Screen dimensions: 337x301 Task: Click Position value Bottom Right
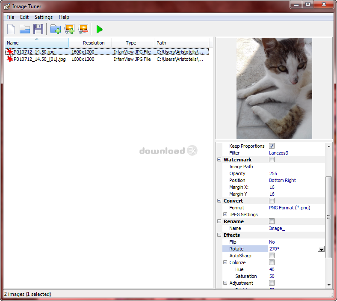(x=282, y=180)
